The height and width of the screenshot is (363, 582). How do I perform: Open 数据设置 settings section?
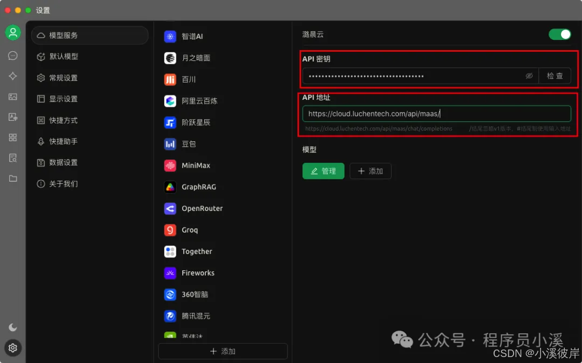click(x=90, y=163)
